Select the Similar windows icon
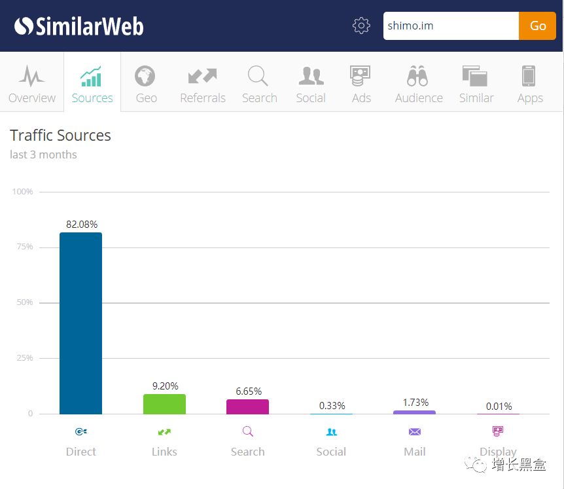 [x=476, y=76]
